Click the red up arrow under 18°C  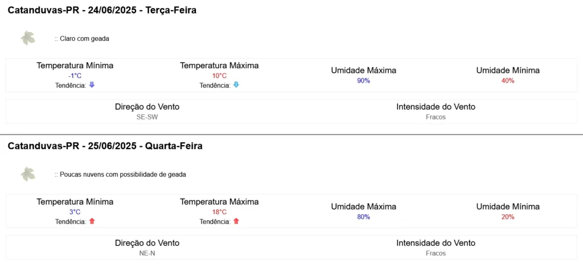pyautogui.click(x=236, y=221)
